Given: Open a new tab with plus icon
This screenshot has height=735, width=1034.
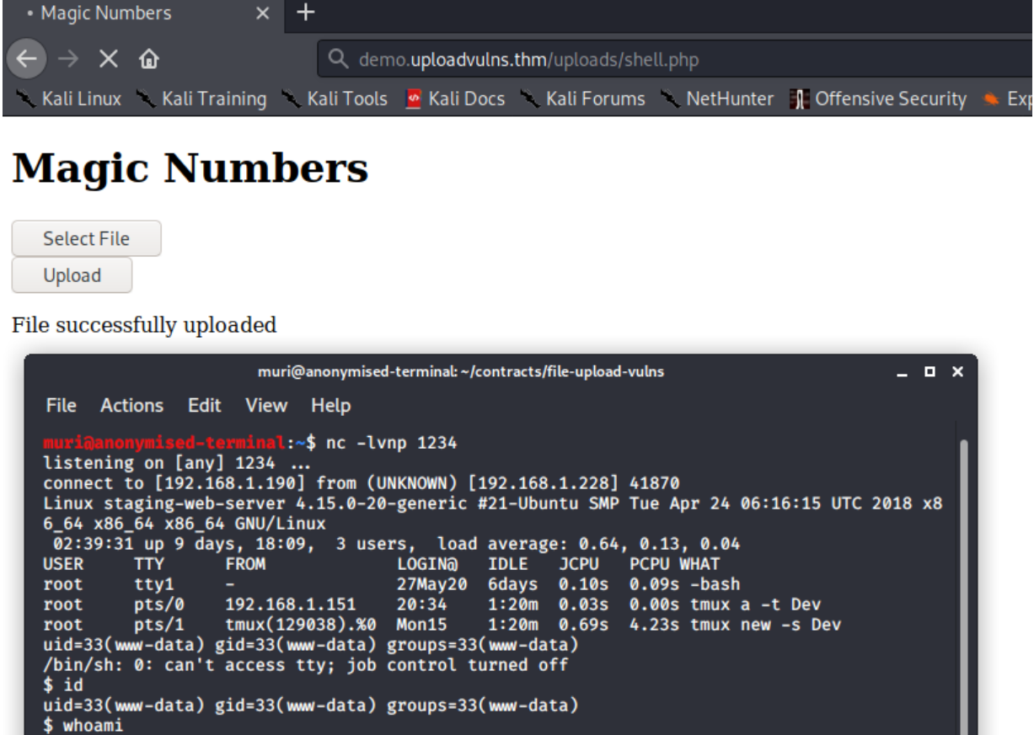Looking at the screenshot, I should (306, 13).
